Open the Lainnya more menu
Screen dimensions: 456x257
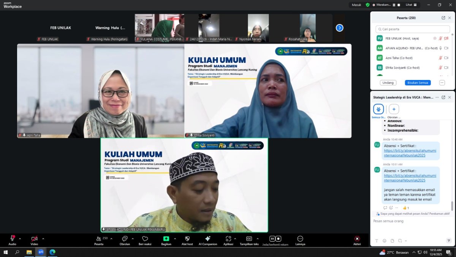point(300,240)
